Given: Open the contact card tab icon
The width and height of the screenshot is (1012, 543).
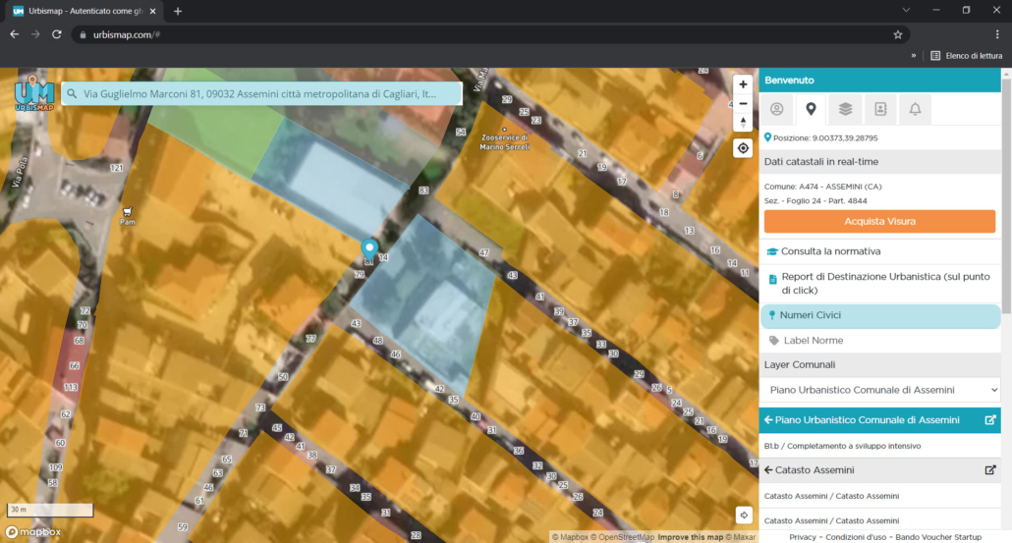Looking at the screenshot, I should 880,109.
